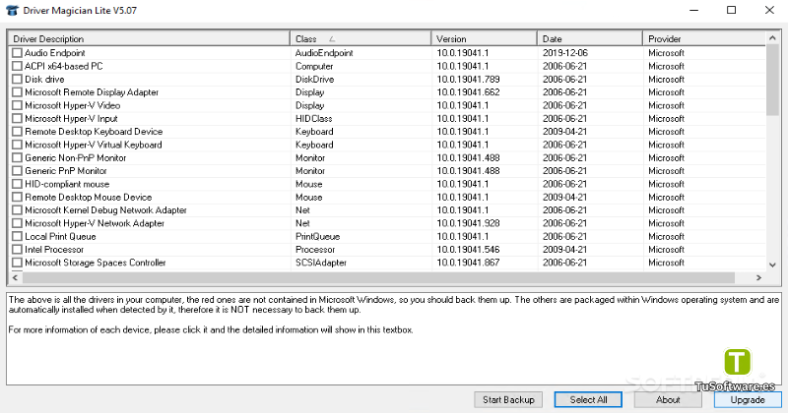Tick Microsoft Hyper-V Video checkbox

coord(17,105)
